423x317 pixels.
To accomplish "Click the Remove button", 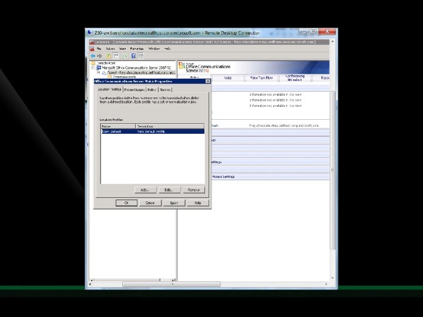I will point(194,190).
